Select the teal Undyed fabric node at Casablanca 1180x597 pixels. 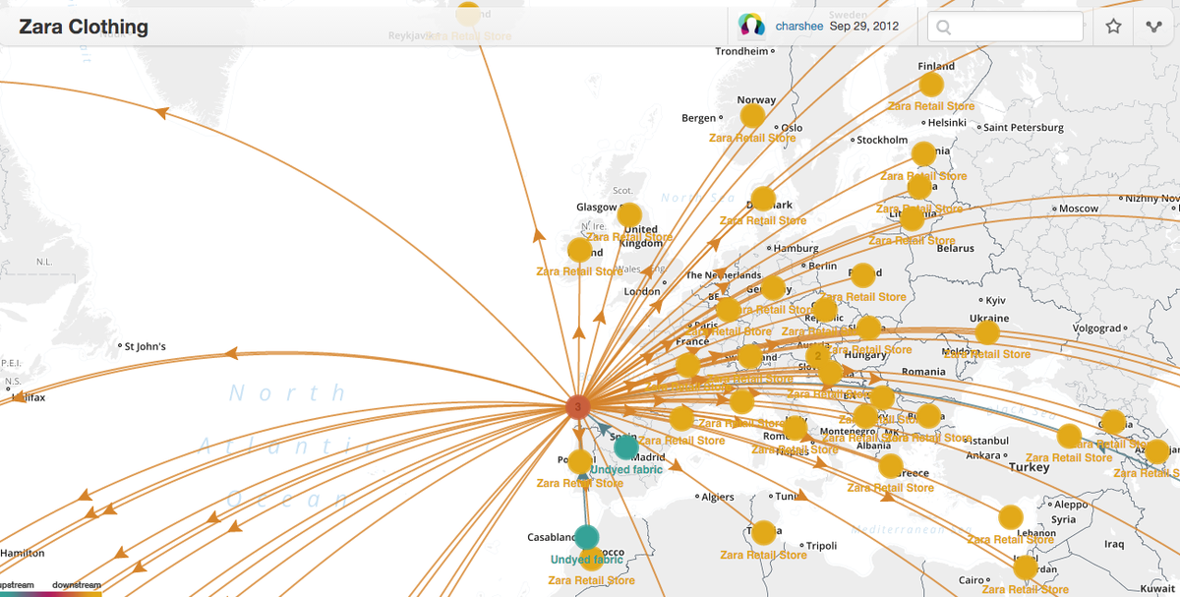pos(586,537)
